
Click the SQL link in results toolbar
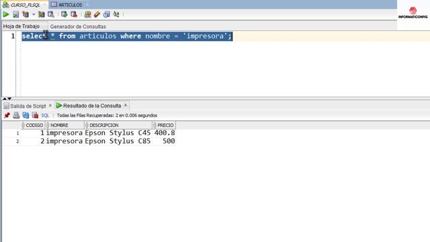[x=45, y=116]
